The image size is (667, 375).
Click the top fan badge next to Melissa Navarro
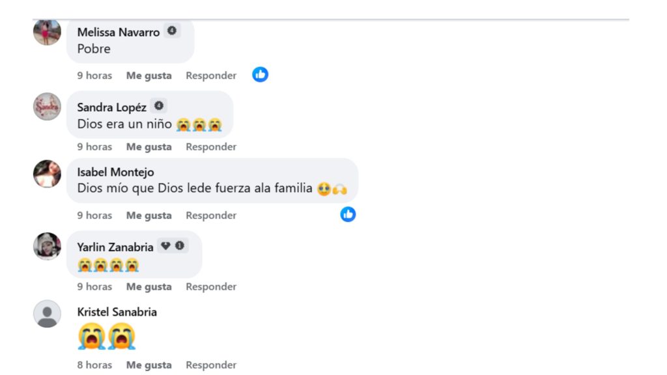point(171,31)
